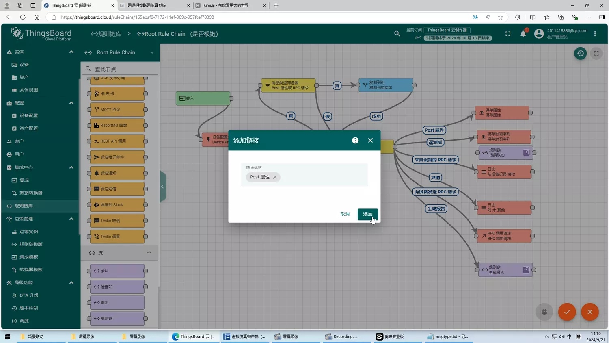
Task: Open 规则链库 in the sidebar
Action: click(24, 206)
